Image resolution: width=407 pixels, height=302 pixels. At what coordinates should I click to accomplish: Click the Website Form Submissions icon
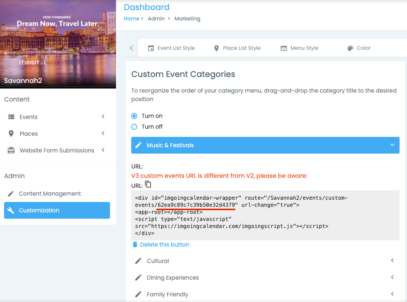tap(11, 150)
